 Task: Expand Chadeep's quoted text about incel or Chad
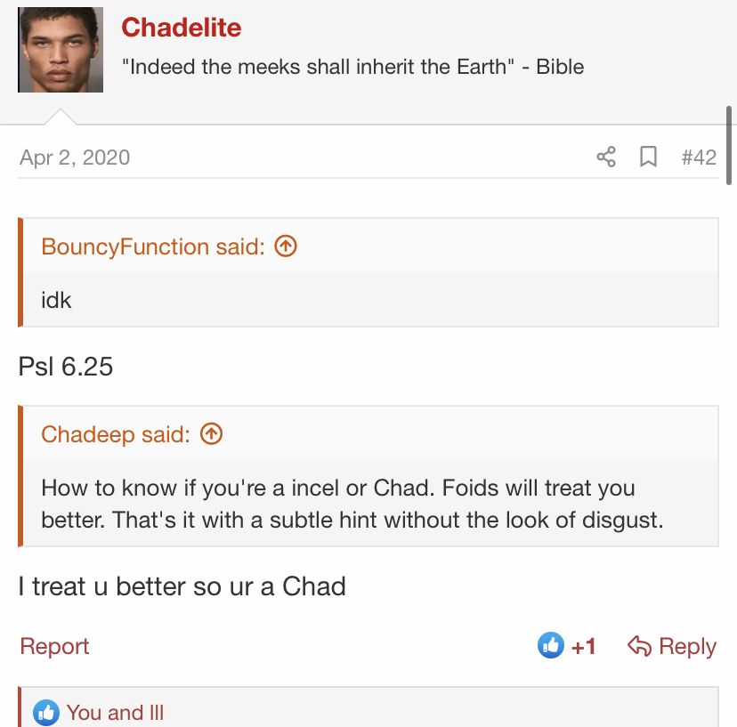pyautogui.click(x=370, y=504)
